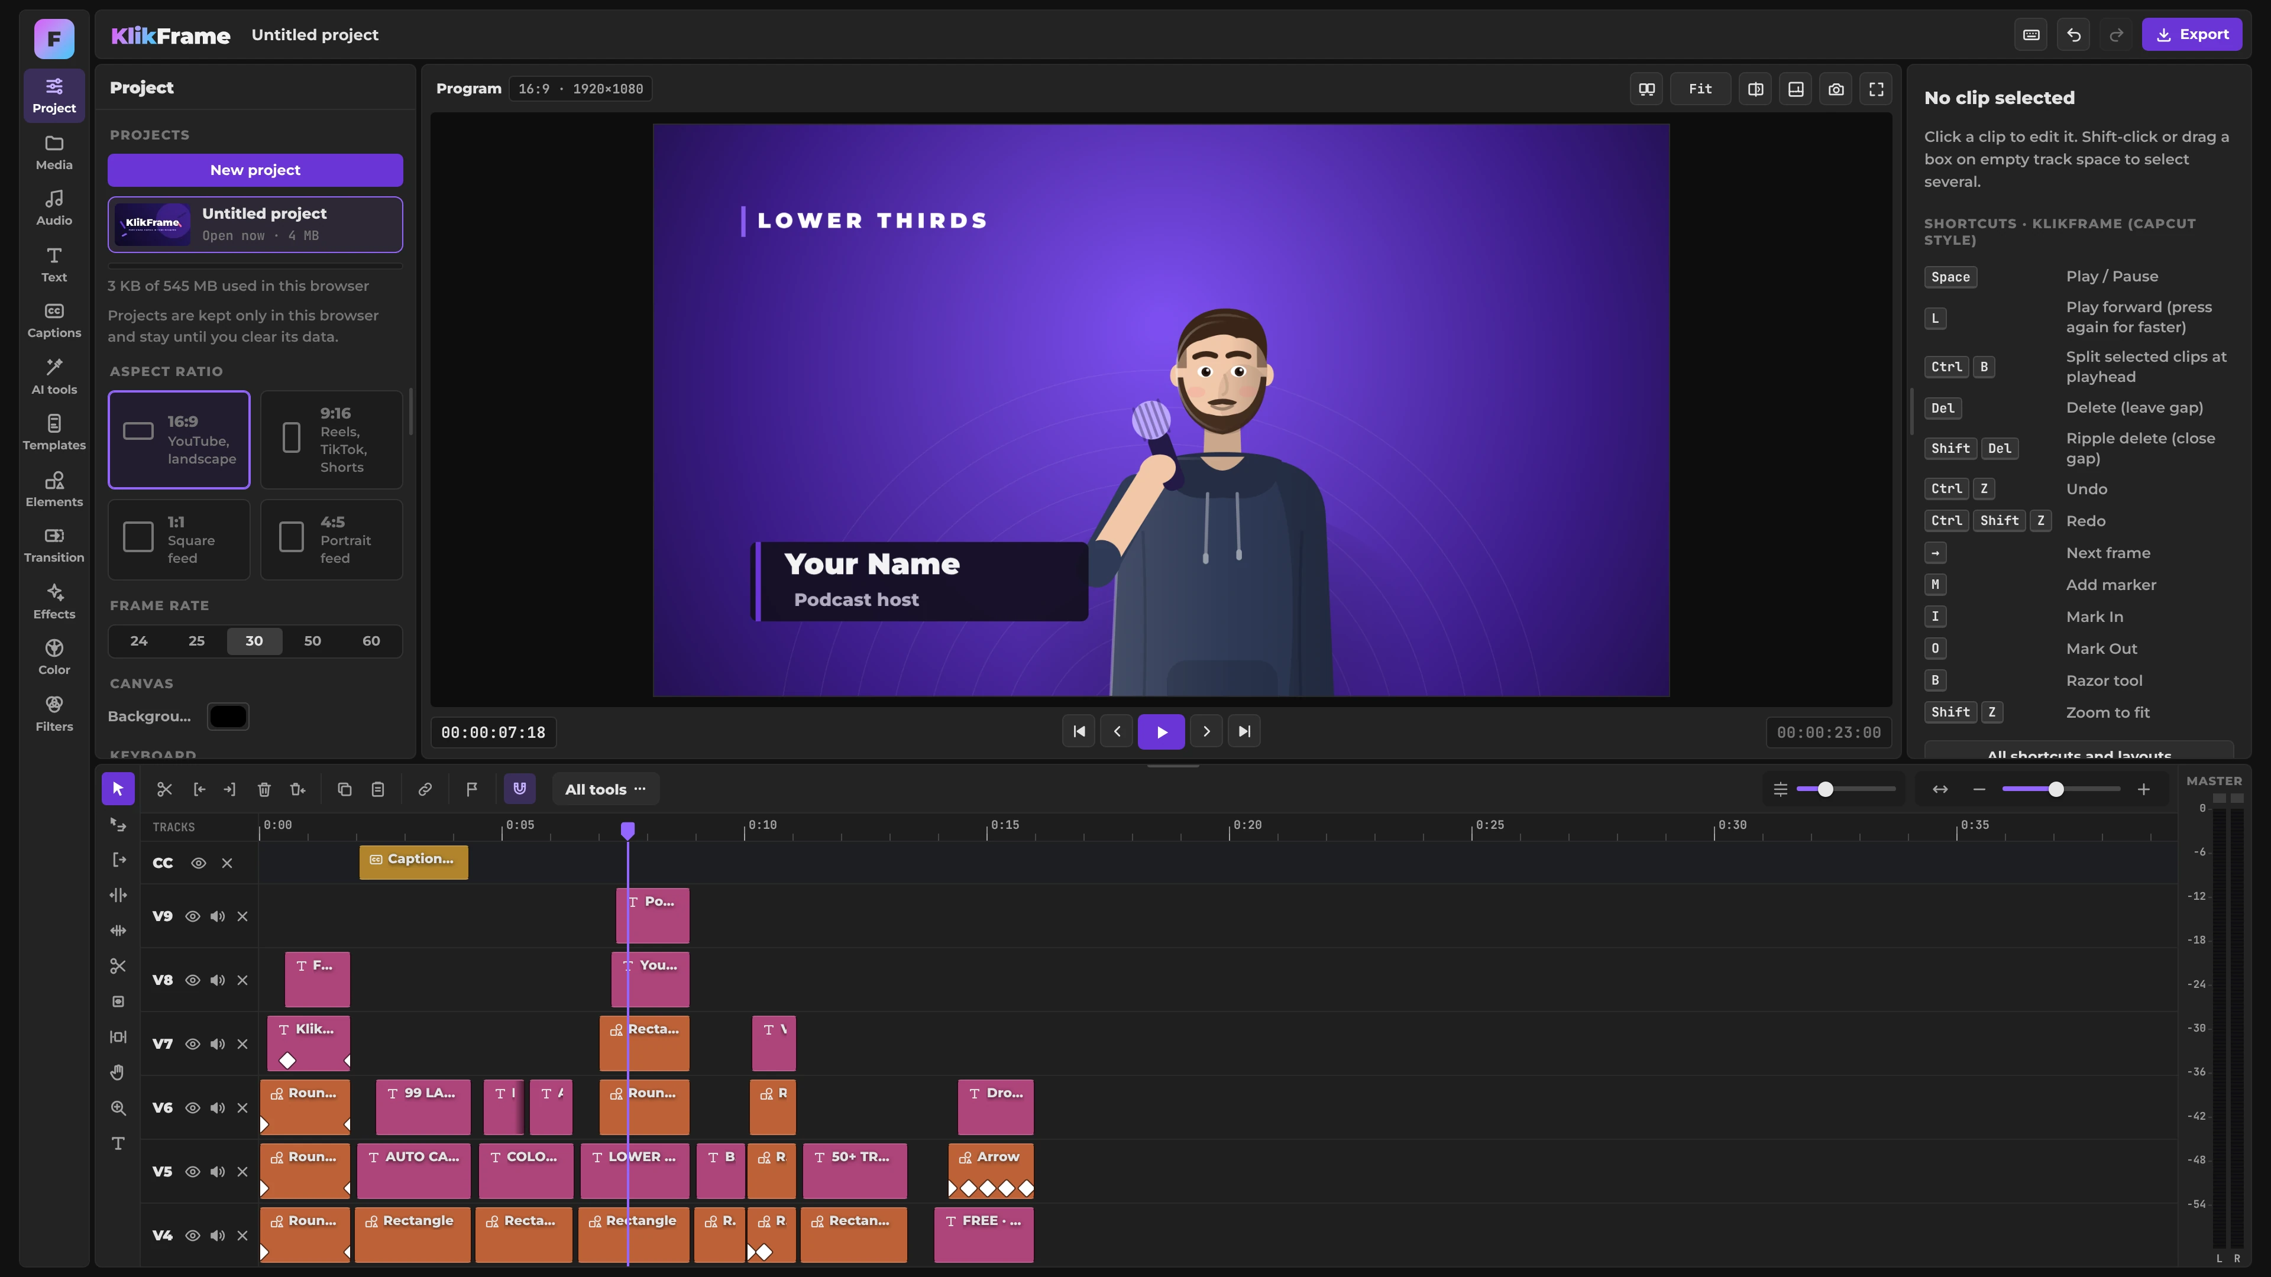The height and width of the screenshot is (1277, 2271).
Task: Click the Undo arrow in header
Action: (x=2073, y=35)
